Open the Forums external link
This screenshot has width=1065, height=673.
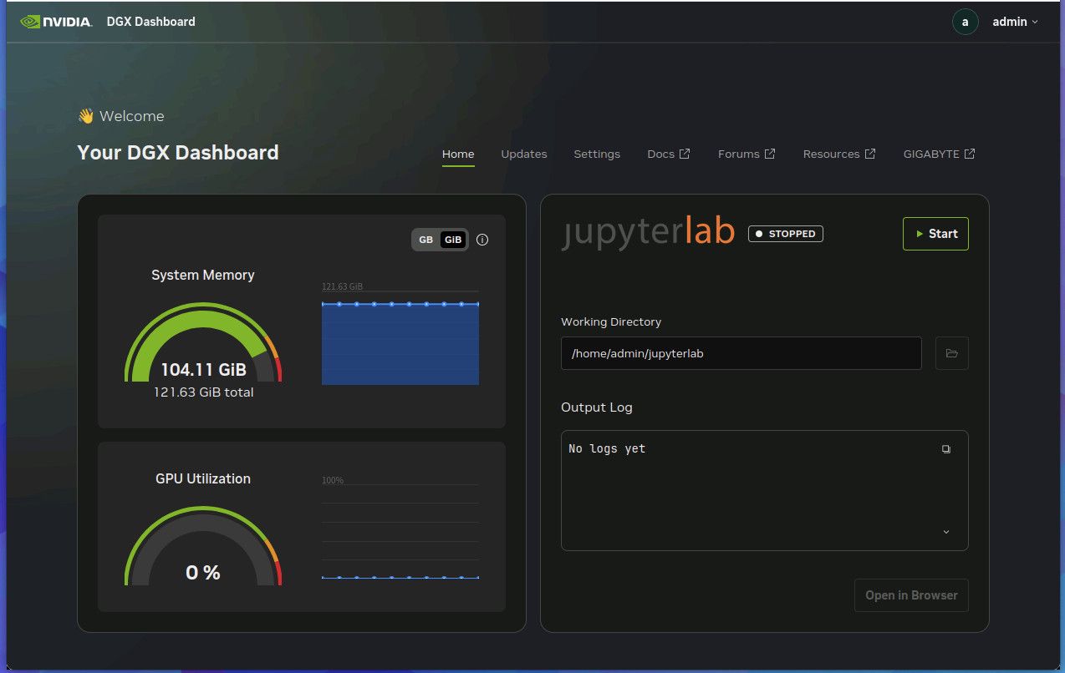tap(747, 154)
